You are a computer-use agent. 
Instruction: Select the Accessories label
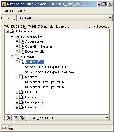point(34,41)
